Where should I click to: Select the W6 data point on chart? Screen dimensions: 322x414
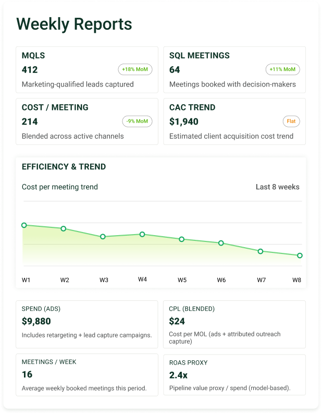[221, 243]
